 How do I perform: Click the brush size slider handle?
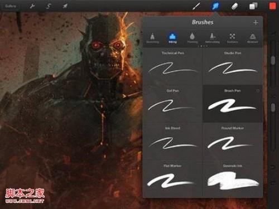click(273, 60)
